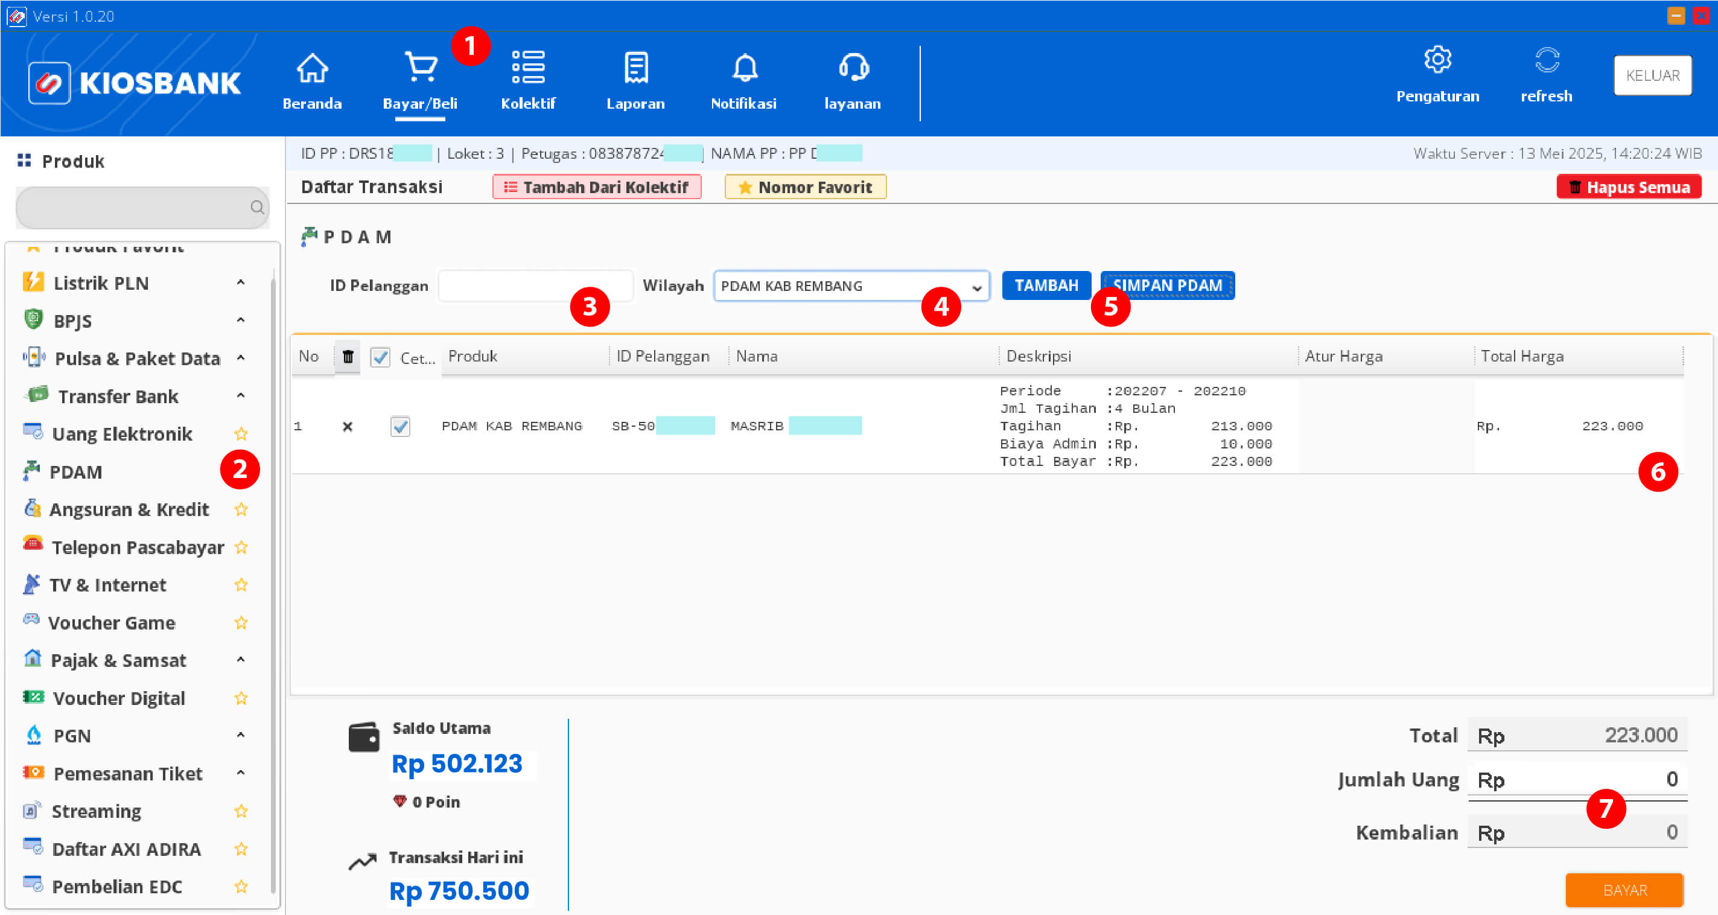
Task: Select the Pulsa & Paket Data icon
Action: tap(34, 357)
